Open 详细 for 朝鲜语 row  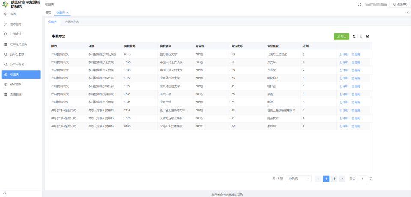pyautogui.click(x=344, y=86)
